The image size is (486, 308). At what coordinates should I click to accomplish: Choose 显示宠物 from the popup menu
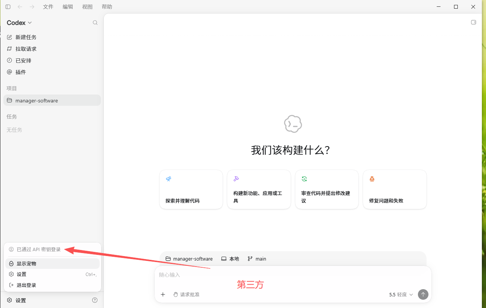coord(52,264)
